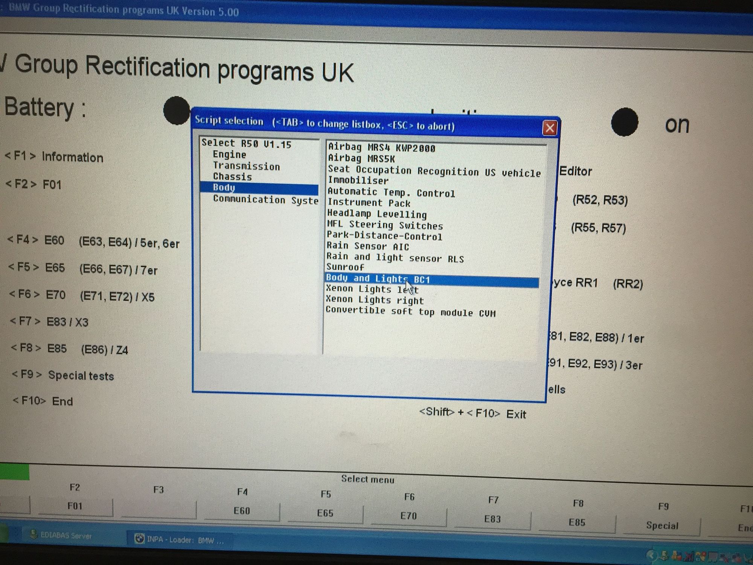Select Rain and light sensor RLS
The height and width of the screenshot is (565, 753).
tap(395, 258)
